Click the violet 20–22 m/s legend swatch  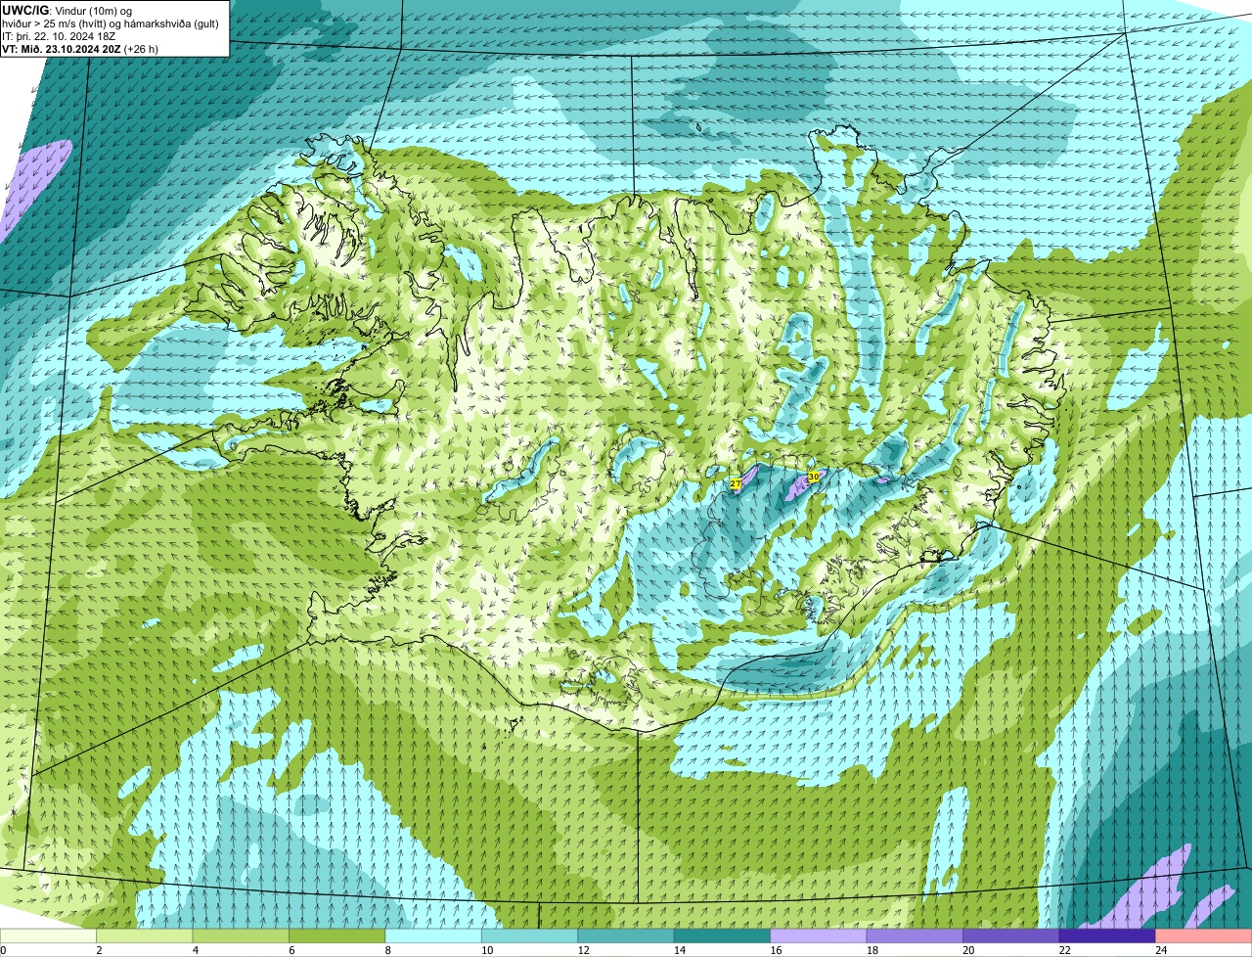pos(1010,935)
